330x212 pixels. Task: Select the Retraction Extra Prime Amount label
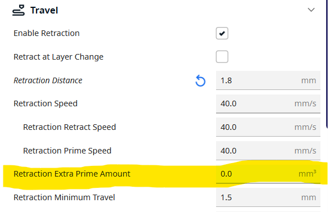pos(72,174)
